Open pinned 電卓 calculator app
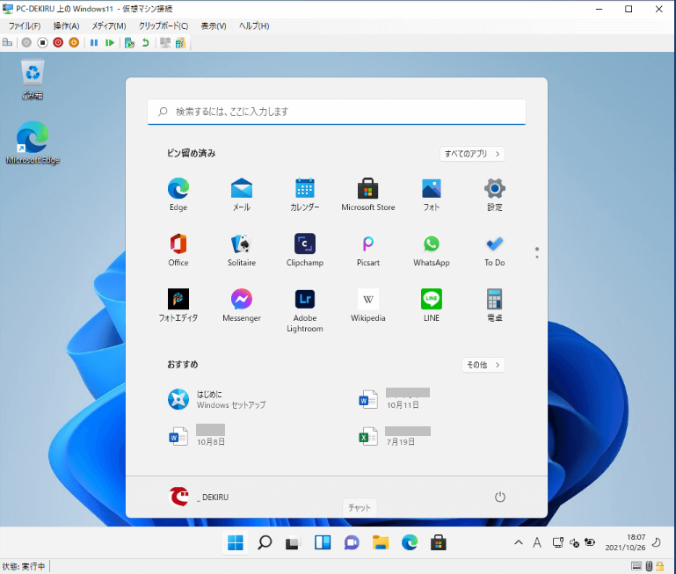Viewport: 676px width, 574px height. pyautogui.click(x=495, y=305)
